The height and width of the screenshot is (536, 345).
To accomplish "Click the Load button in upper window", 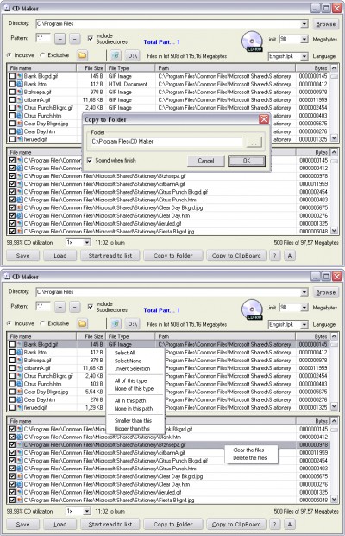I will click(60, 255).
